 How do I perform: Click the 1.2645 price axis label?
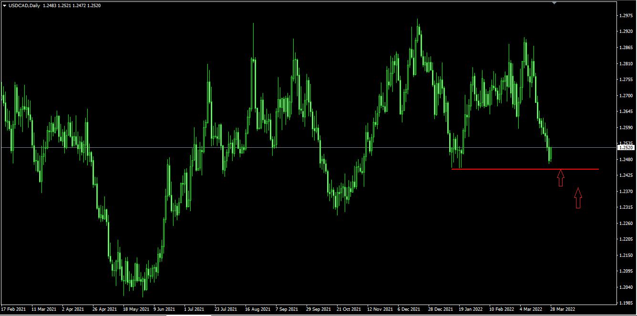click(626, 112)
